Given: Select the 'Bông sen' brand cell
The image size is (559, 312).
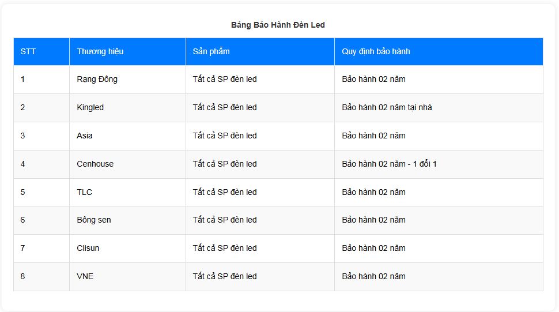Looking at the screenshot, I should 94,220.
